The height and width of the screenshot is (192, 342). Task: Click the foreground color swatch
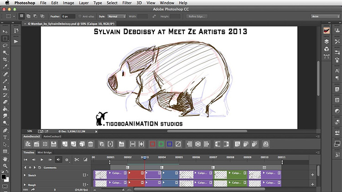[x=4, y=177]
